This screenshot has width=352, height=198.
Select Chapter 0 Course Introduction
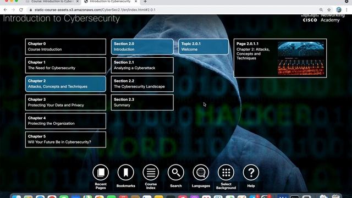[x=65, y=47]
